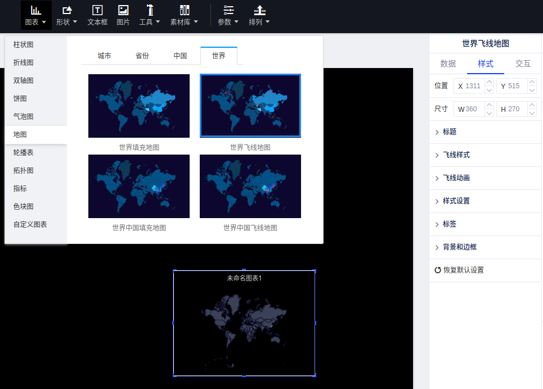Switch to the 数据 tab
This screenshot has width=543, height=389.
[448, 64]
